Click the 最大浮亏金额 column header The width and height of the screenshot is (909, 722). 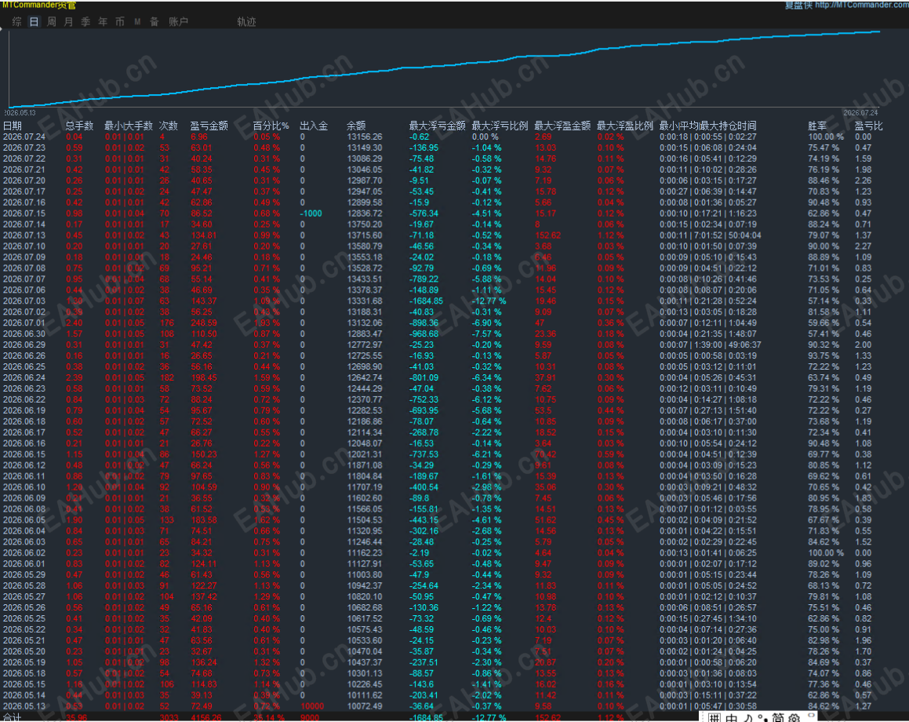coord(437,126)
